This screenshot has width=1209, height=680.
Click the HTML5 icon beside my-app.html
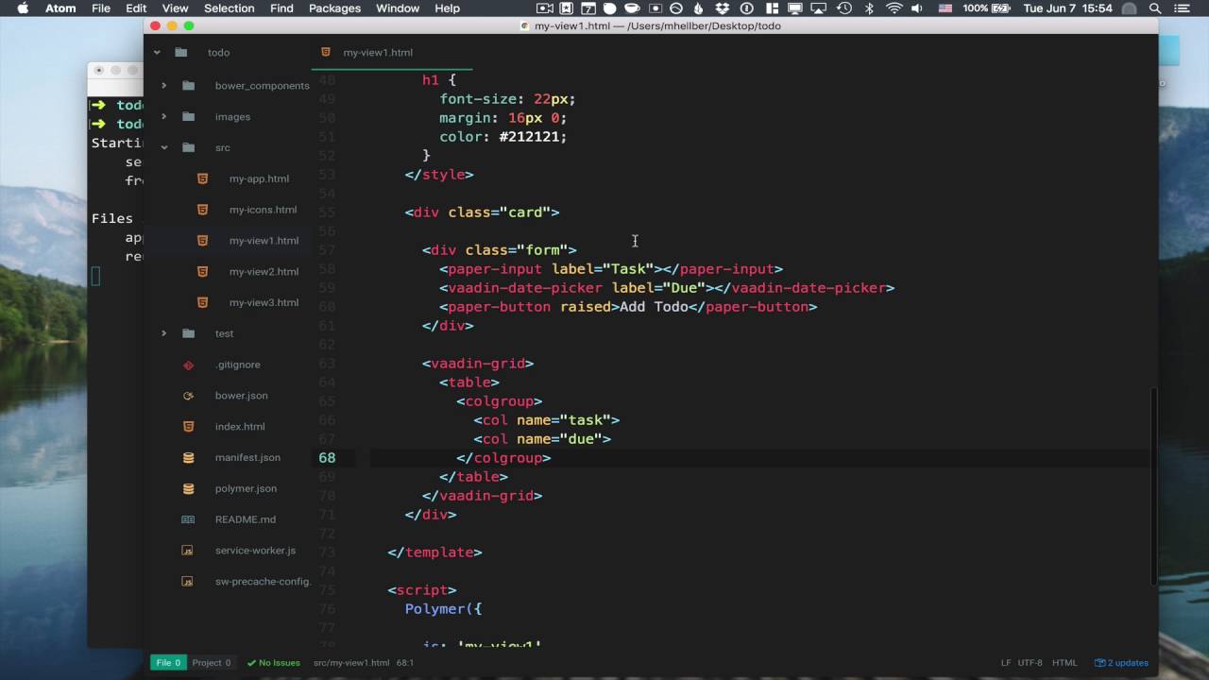click(202, 178)
